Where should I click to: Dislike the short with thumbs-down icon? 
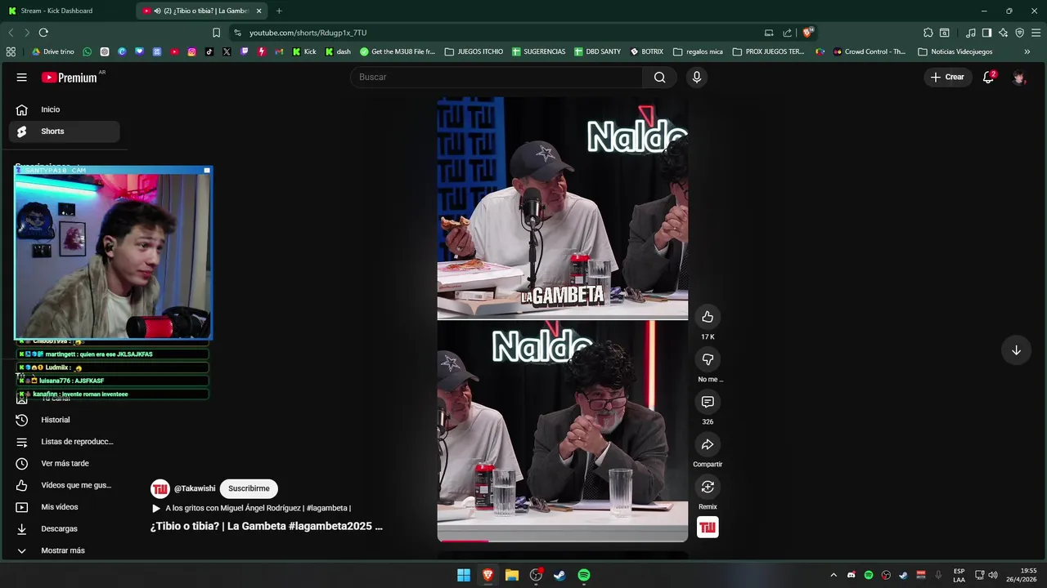click(708, 359)
